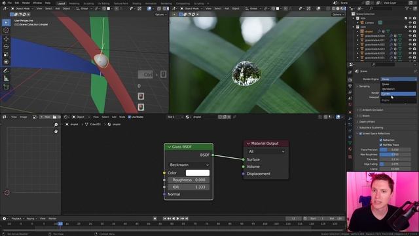The image size is (419, 236).
Task: Select the Move tool in left toolbar
Action: point(6,39)
